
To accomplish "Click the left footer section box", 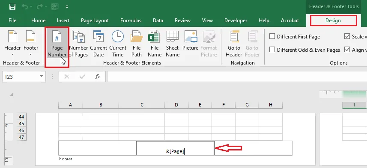I will [97, 148].
